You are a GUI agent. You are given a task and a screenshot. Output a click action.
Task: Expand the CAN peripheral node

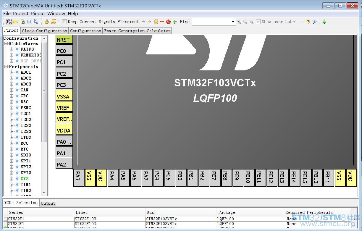[12, 90]
